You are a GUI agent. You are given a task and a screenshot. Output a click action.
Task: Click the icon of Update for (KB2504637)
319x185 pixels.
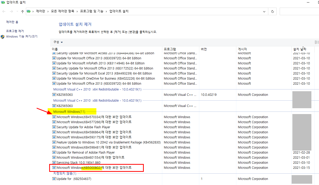click(54, 179)
